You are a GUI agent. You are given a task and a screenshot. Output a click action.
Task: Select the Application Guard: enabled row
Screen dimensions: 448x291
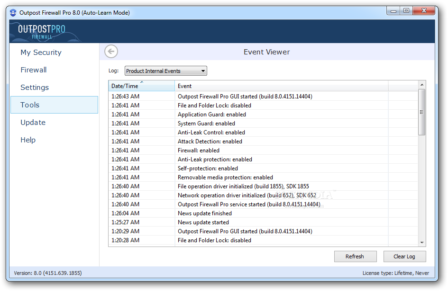click(x=263, y=115)
